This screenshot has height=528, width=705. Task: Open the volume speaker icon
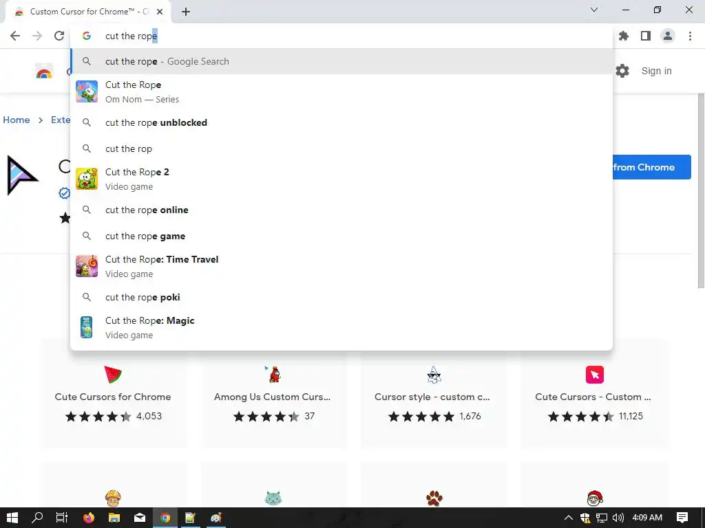point(618,518)
